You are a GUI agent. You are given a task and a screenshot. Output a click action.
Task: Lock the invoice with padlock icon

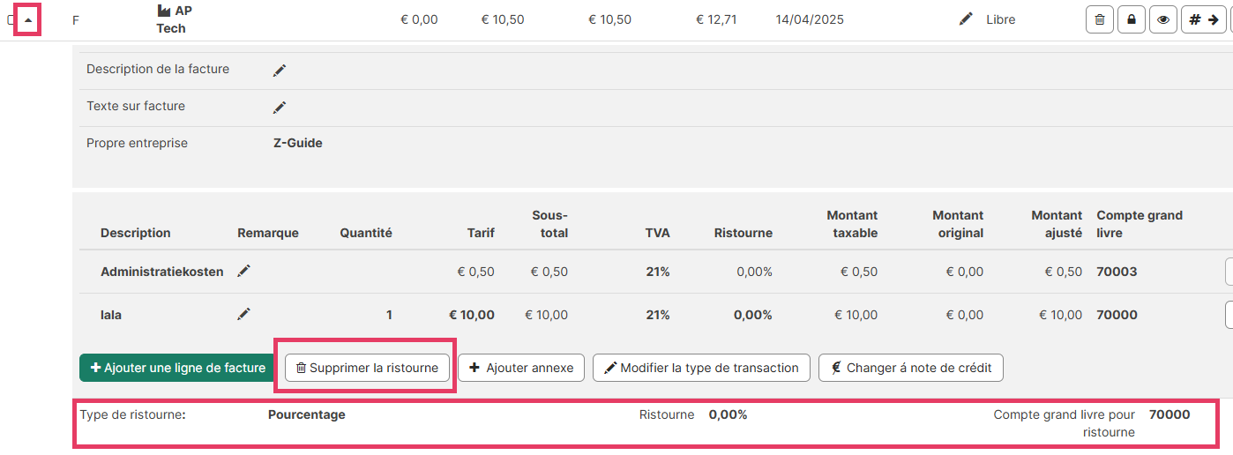coord(1131,19)
